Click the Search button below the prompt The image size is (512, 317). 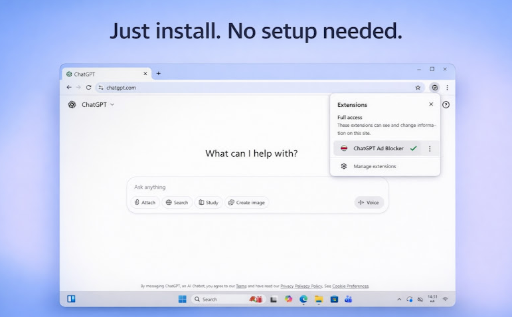tap(177, 203)
